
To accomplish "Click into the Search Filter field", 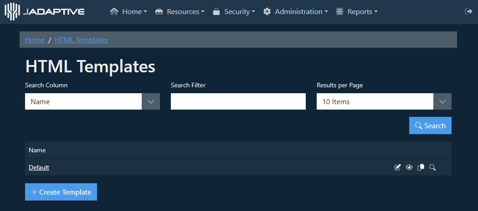I will click(238, 101).
